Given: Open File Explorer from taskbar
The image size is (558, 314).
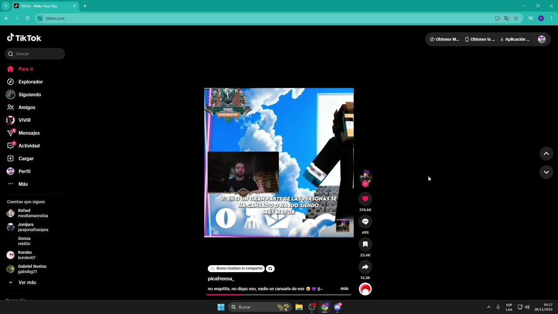Looking at the screenshot, I should 299,307.
